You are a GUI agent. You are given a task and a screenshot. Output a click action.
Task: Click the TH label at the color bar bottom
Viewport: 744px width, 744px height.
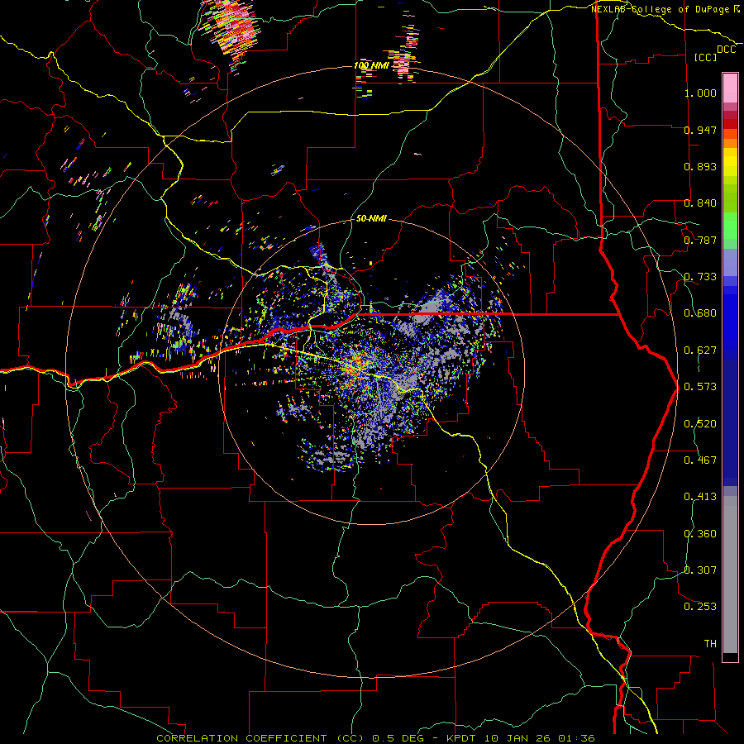pyautogui.click(x=710, y=644)
